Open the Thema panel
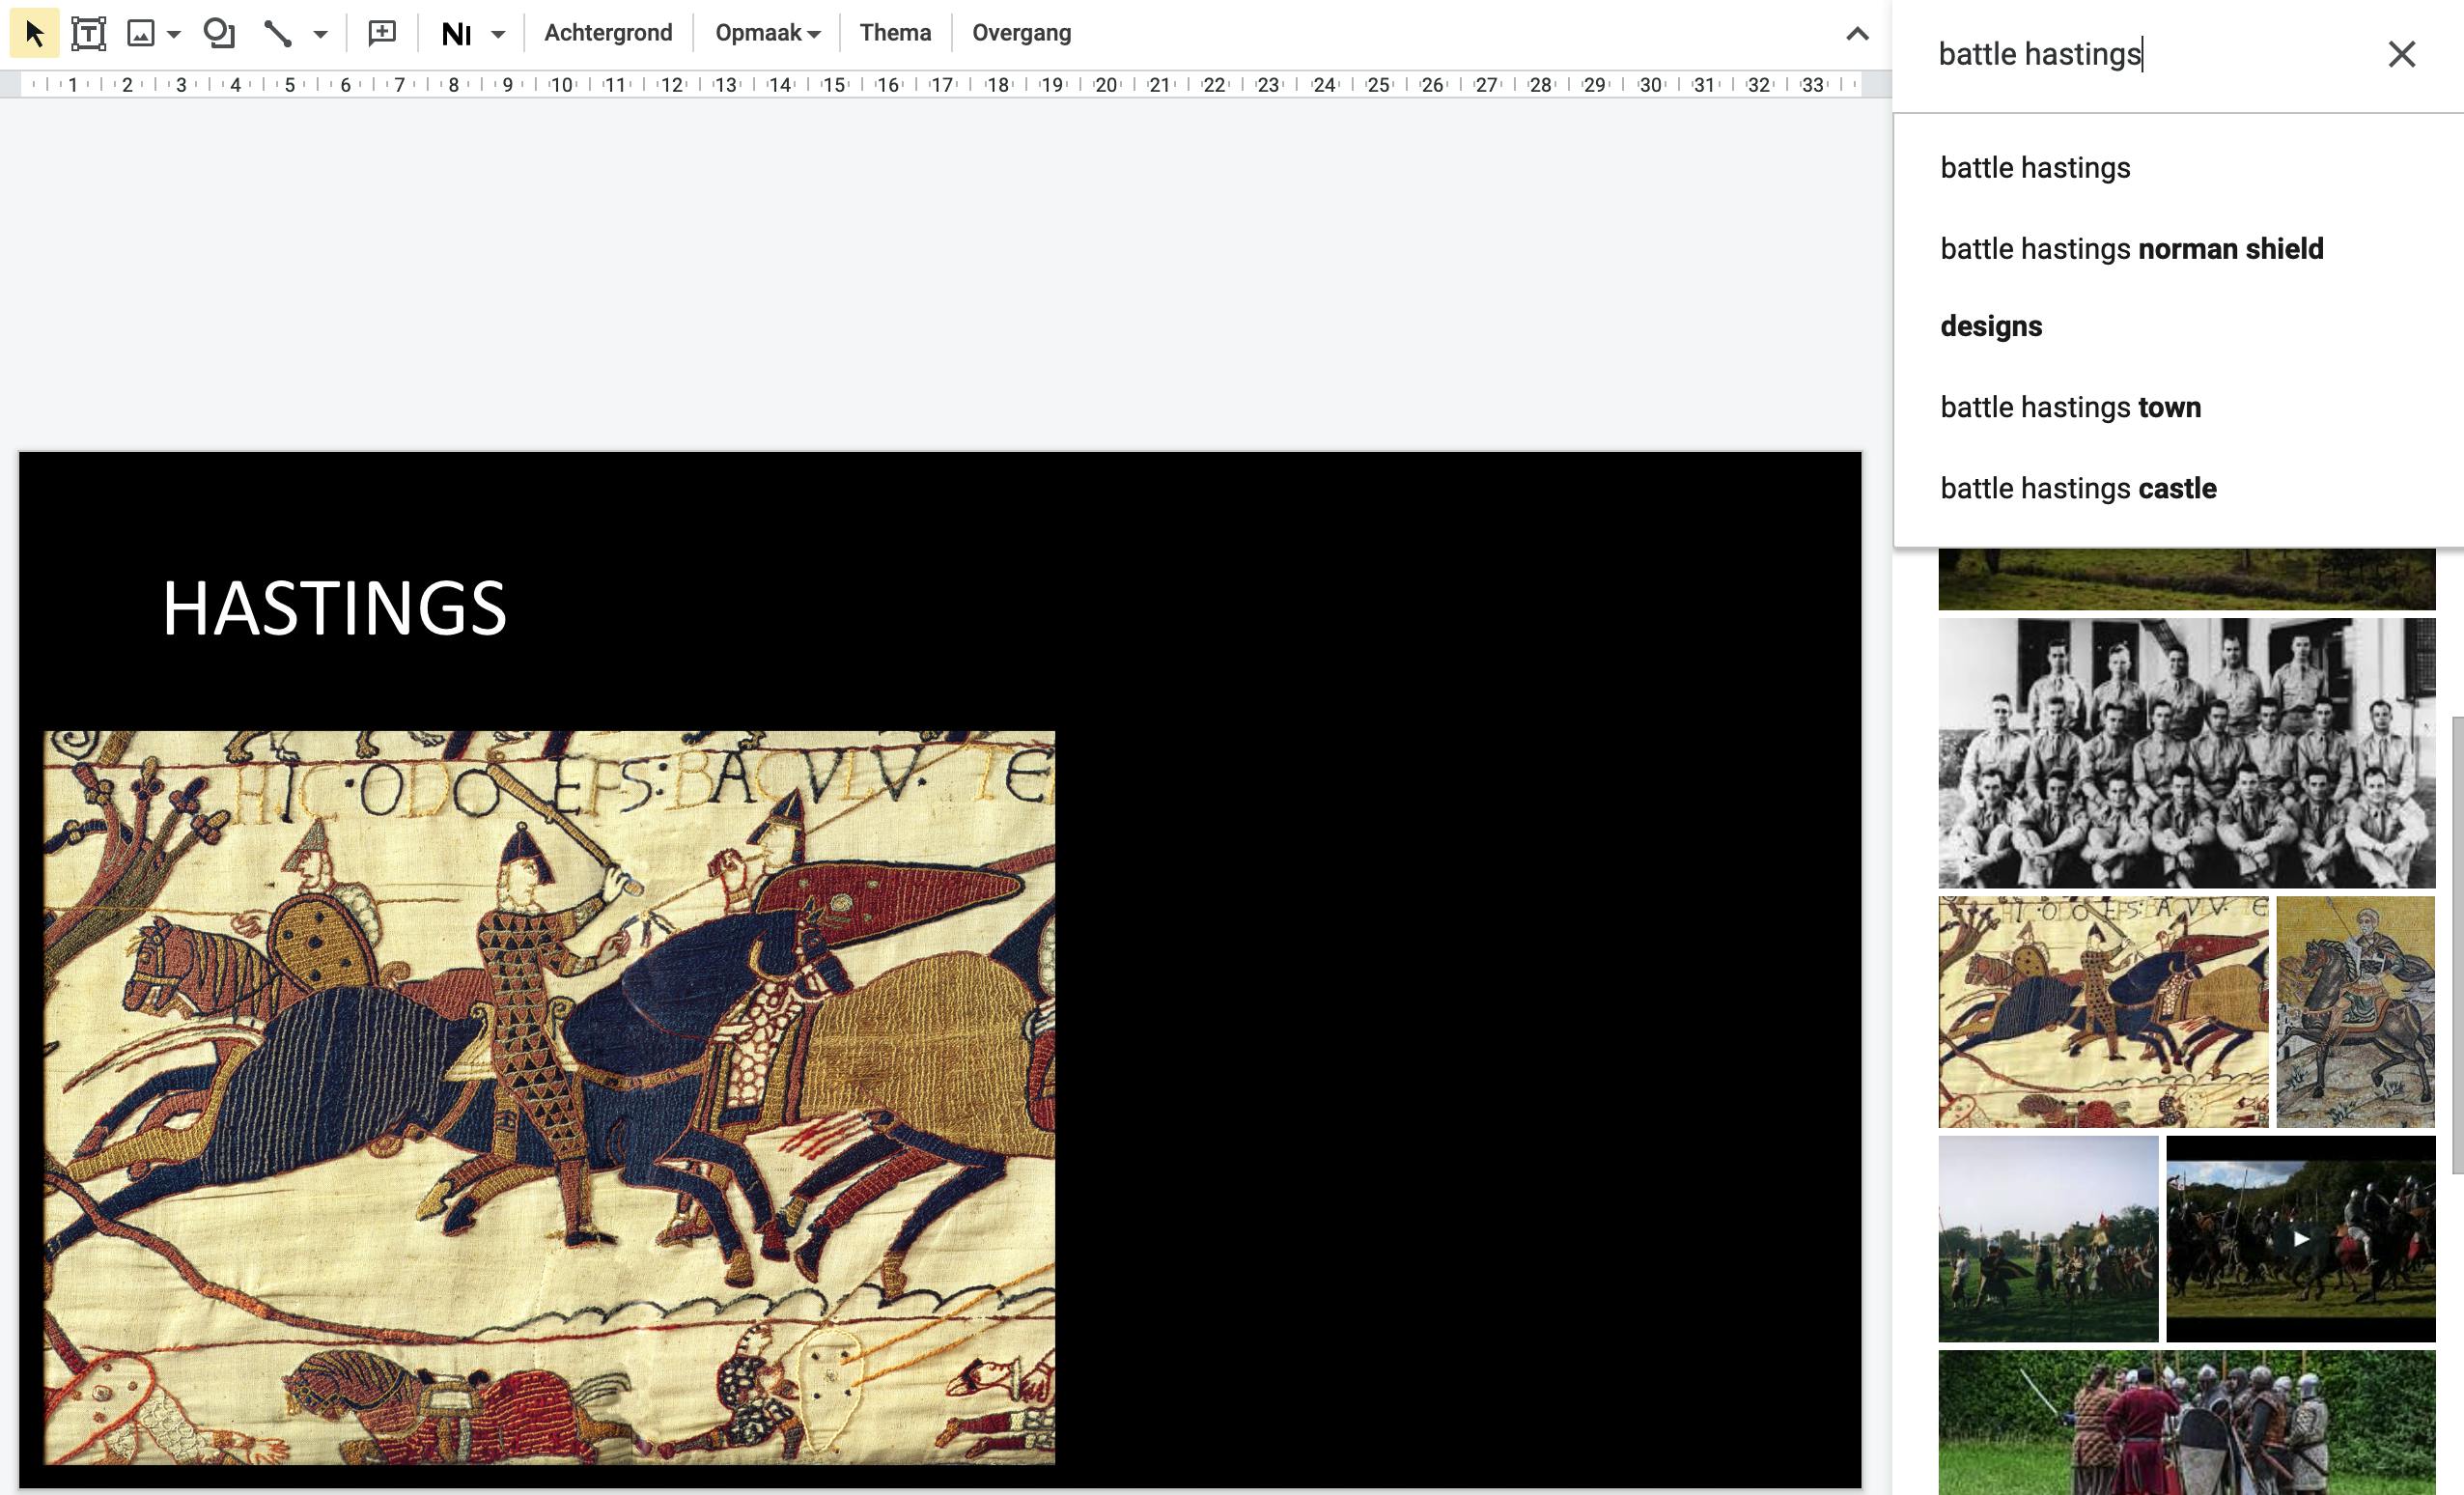This screenshot has width=2464, height=1495. tap(895, 33)
